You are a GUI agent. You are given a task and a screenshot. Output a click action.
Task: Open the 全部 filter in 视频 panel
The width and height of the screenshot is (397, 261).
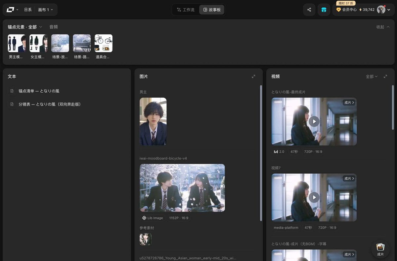pyautogui.click(x=372, y=76)
